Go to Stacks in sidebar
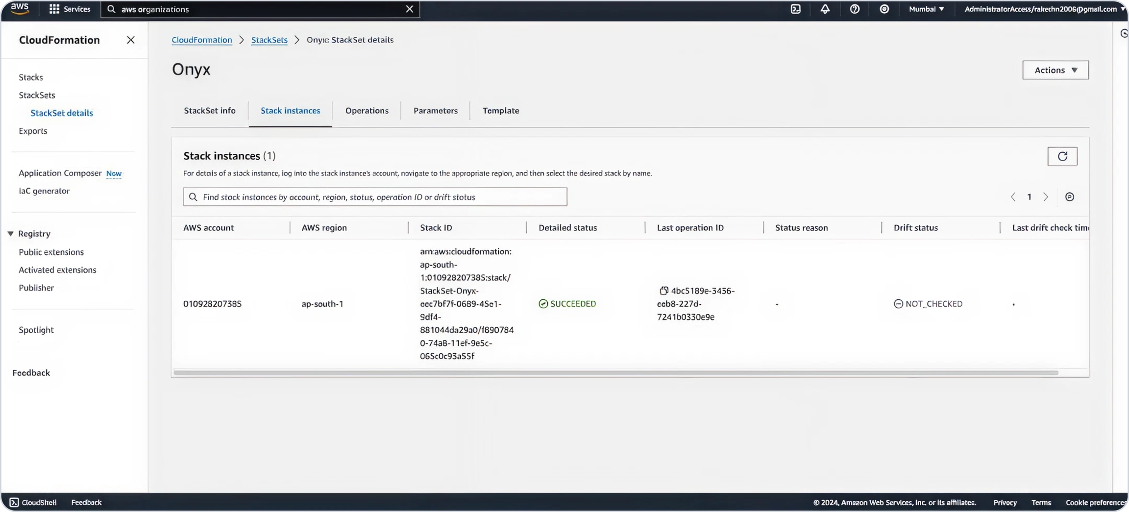This screenshot has width=1129, height=512. 31,77
